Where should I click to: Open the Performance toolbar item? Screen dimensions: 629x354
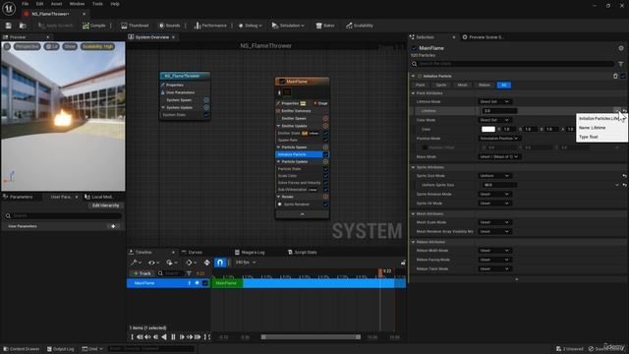coord(210,26)
